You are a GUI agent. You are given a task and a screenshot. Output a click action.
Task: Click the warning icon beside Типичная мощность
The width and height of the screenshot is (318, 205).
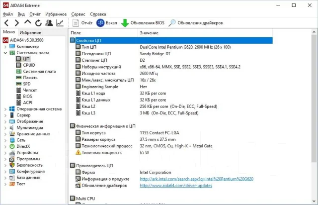tap(78, 152)
